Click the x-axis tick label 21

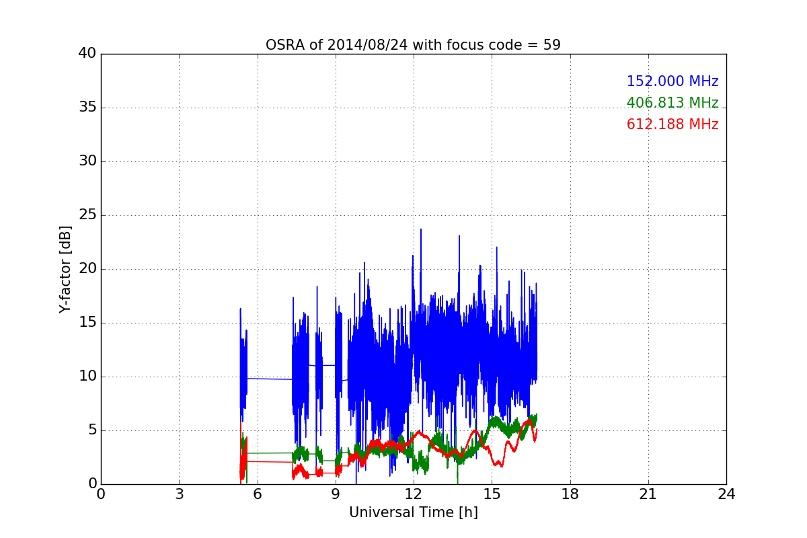click(x=648, y=494)
